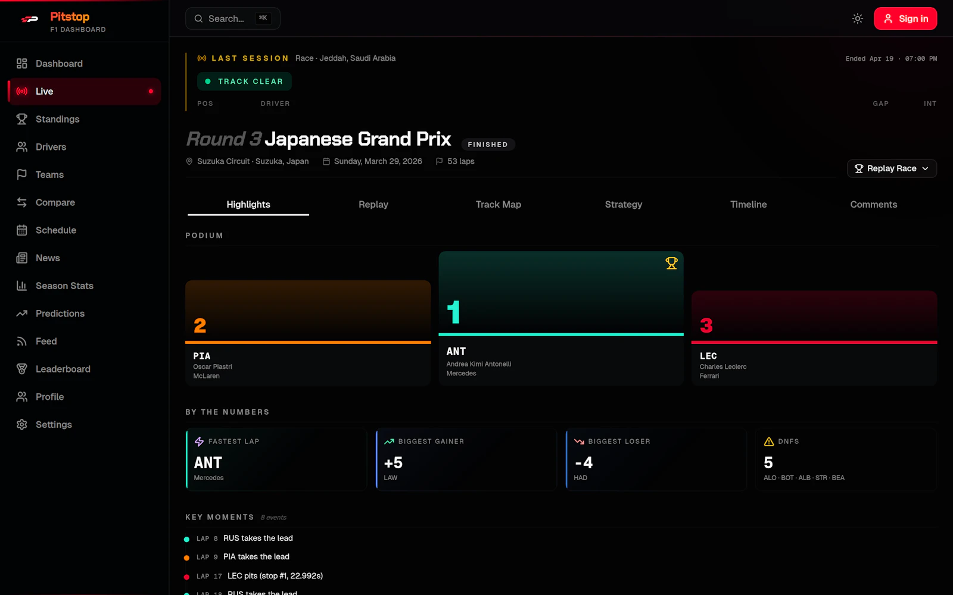
Task: Click 'Race · Jeddah, Saudi Arabia' session text
Action: tap(345, 58)
